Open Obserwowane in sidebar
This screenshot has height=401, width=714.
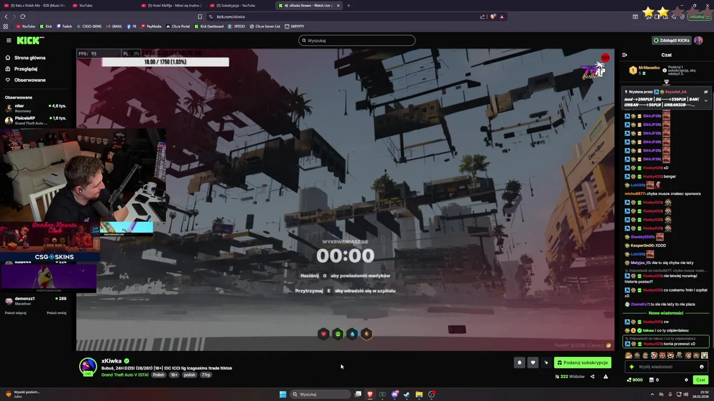click(x=26, y=80)
